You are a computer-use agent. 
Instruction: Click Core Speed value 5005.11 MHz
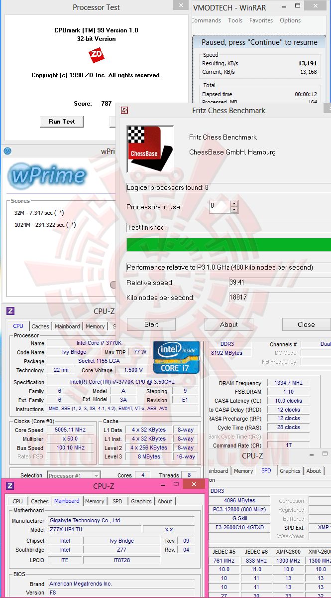click(x=71, y=430)
